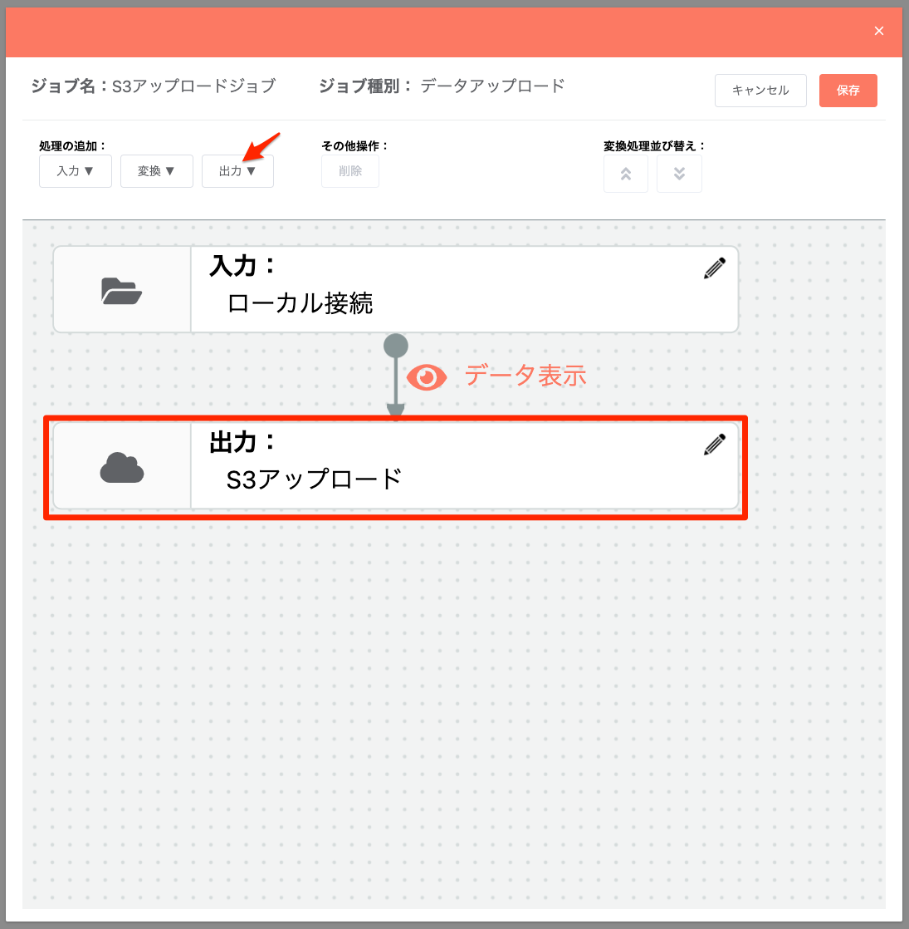
Task: Click the 保存 button
Action: pos(848,90)
